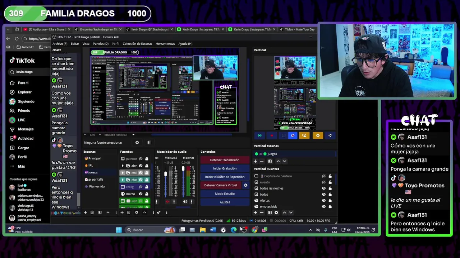This screenshot has height=258, width=460.
Task: Hide emotes kick in Vertical Fuentes
Action: click(x=324, y=206)
